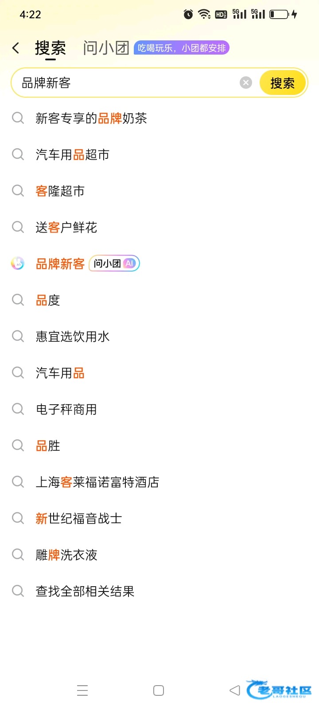Tap magnifier icon beside 雕牌洗衣液

coord(18,555)
